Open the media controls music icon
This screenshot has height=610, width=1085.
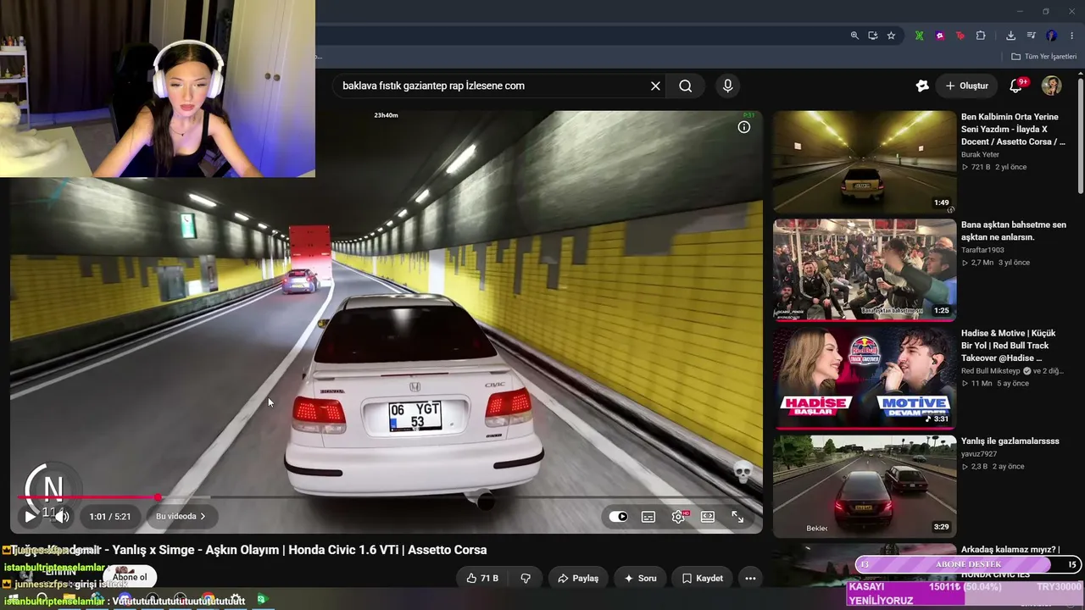[x=1031, y=36]
